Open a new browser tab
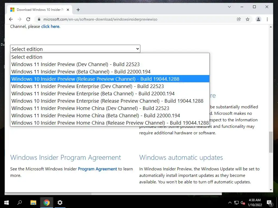The width and height of the screenshot is (278, 208). [78, 10]
